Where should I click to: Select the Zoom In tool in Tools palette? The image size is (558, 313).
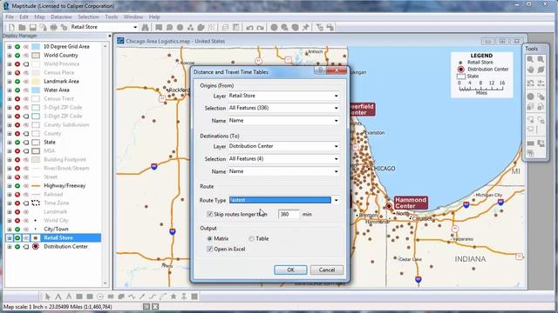point(530,60)
